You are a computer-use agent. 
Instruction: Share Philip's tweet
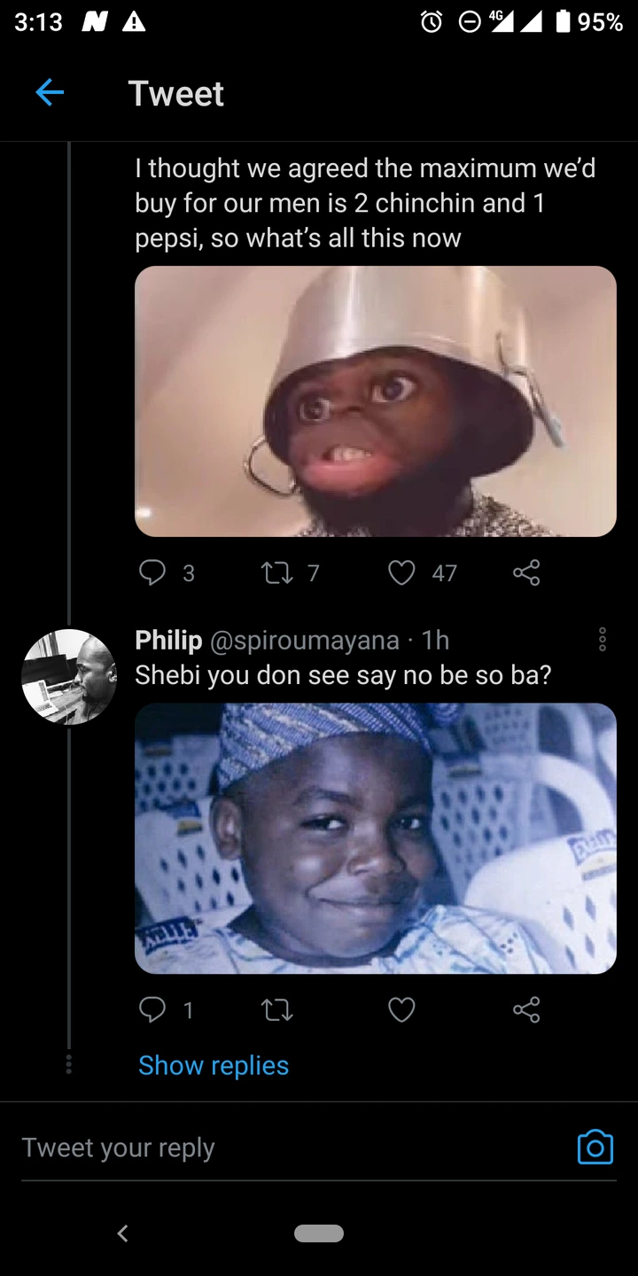point(526,1010)
